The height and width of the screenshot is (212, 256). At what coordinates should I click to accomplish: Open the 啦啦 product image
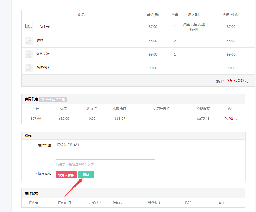pyautogui.click(x=28, y=41)
